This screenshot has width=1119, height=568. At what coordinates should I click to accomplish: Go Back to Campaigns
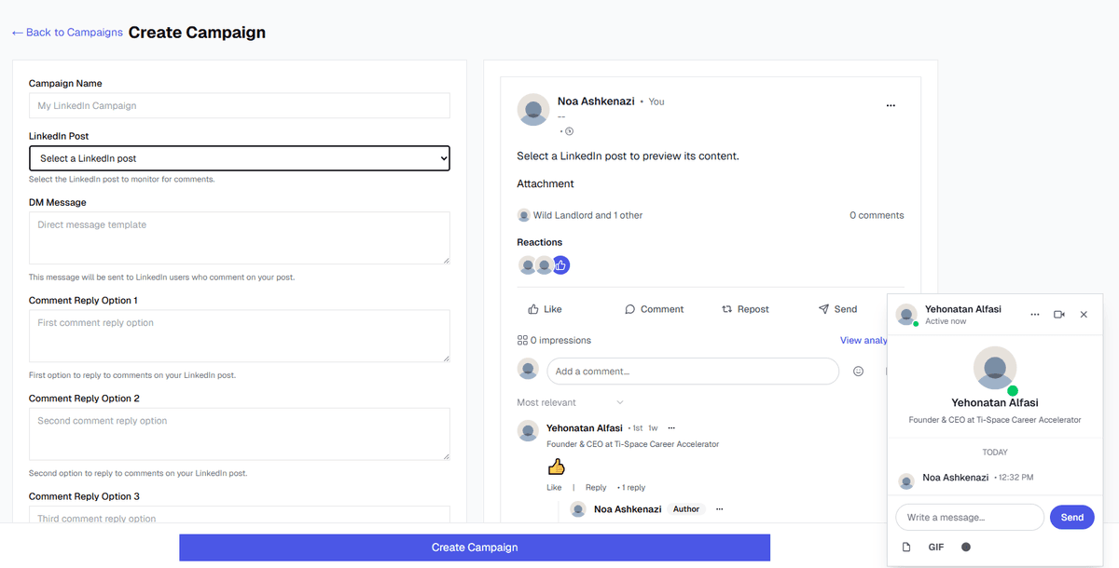click(x=66, y=32)
